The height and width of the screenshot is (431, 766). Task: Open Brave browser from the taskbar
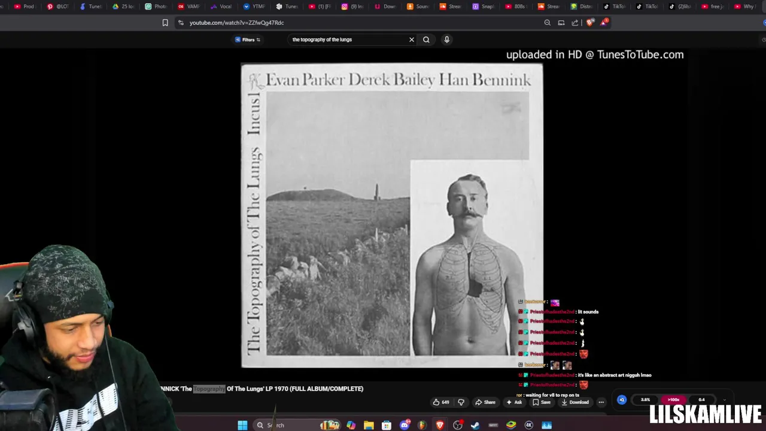pyautogui.click(x=440, y=425)
